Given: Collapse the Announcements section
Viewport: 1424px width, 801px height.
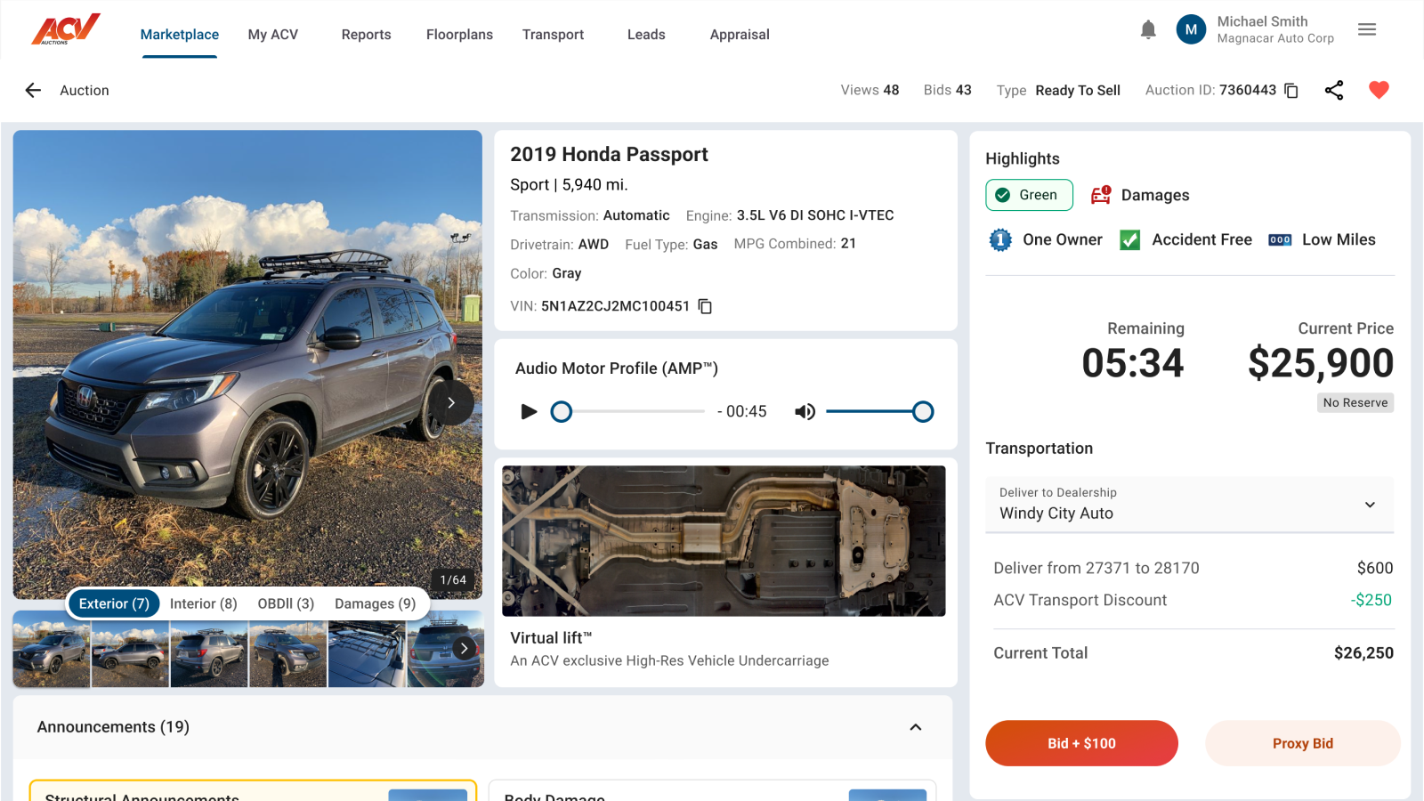Looking at the screenshot, I should [916, 727].
